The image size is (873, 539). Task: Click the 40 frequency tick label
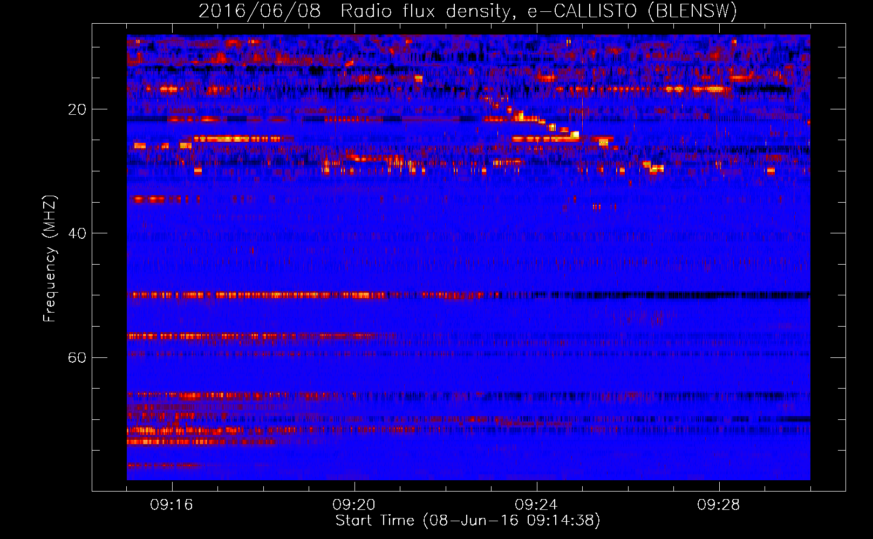[x=77, y=233]
